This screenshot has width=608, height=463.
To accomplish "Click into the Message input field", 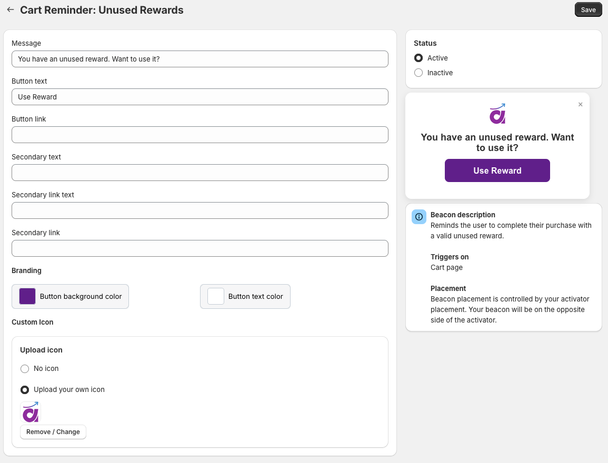I will tap(200, 59).
